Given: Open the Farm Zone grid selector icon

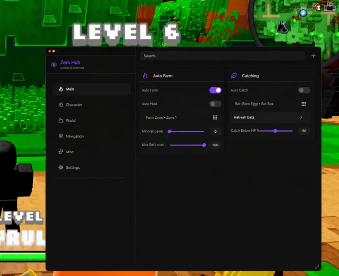Looking at the screenshot, I should (215, 117).
